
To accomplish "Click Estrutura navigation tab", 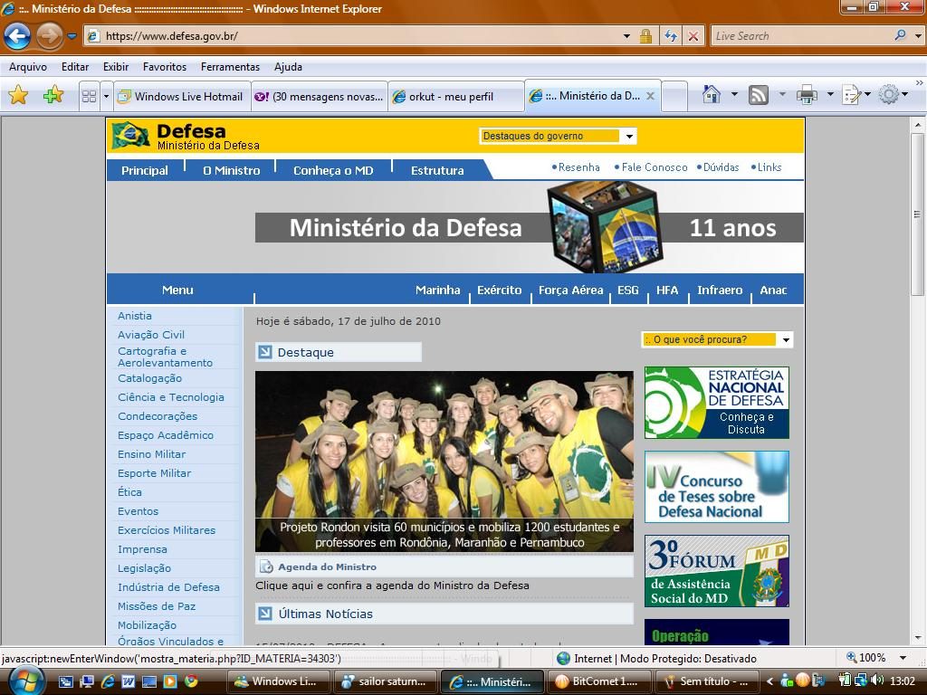I will [437, 170].
